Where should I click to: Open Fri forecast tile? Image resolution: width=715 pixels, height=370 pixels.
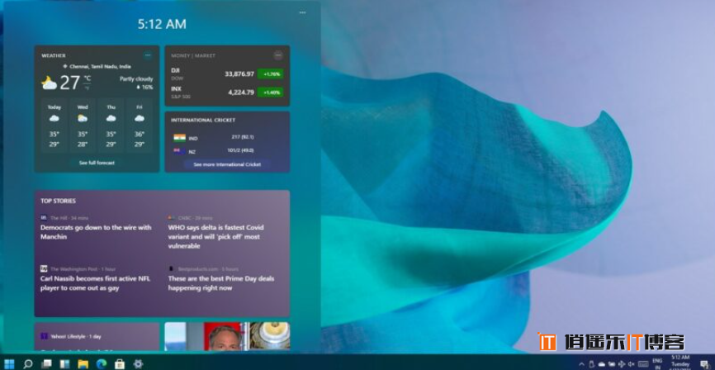click(x=140, y=125)
